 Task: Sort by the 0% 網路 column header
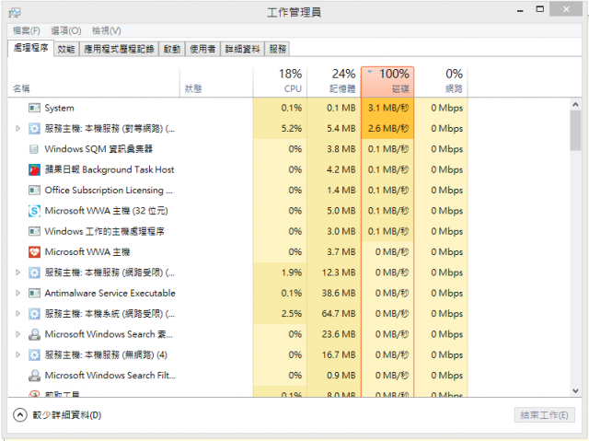point(442,82)
